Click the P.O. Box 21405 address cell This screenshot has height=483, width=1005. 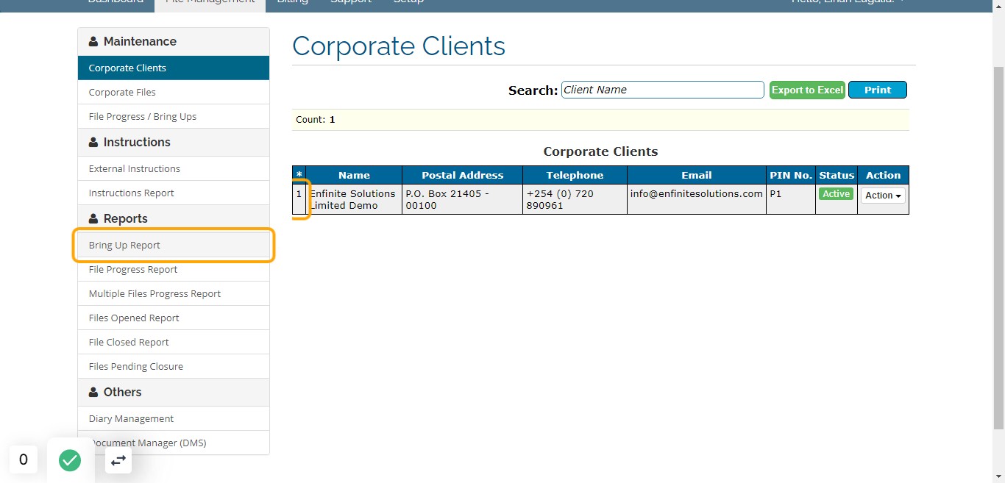click(463, 199)
